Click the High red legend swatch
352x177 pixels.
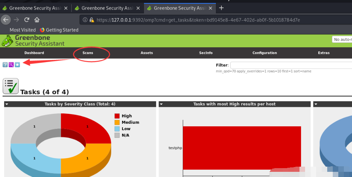[117, 116]
